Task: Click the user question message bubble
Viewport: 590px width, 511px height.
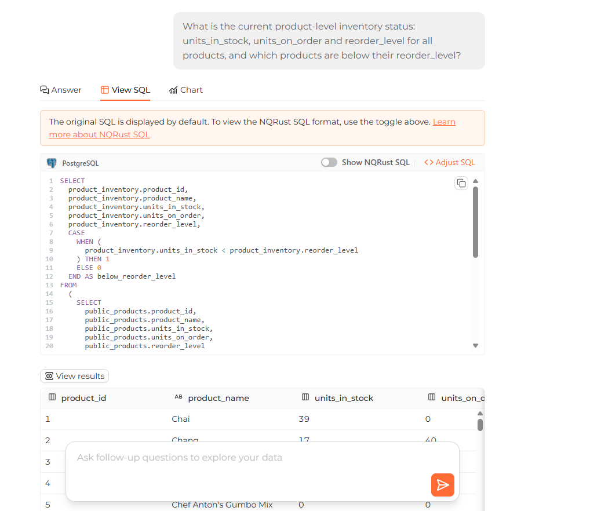Action: [329, 41]
